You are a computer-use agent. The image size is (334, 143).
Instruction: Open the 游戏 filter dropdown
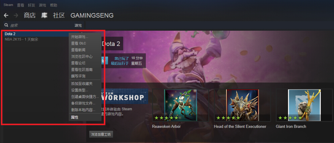(78, 26)
